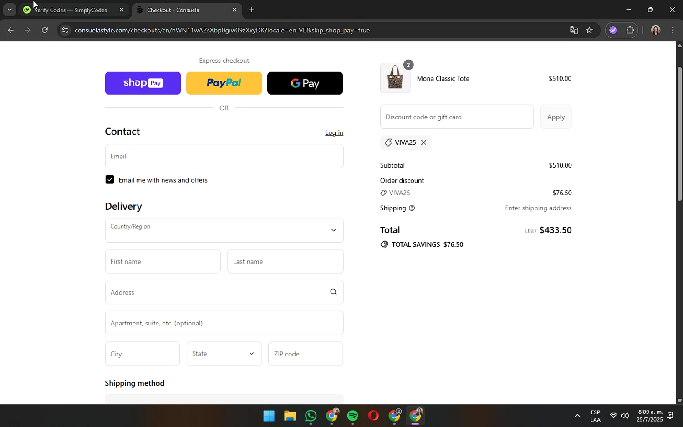Viewport: 683px width, 427px height.
Task: Close the Verify Codes SimplyCodes tab
Action: coord(122,10)
